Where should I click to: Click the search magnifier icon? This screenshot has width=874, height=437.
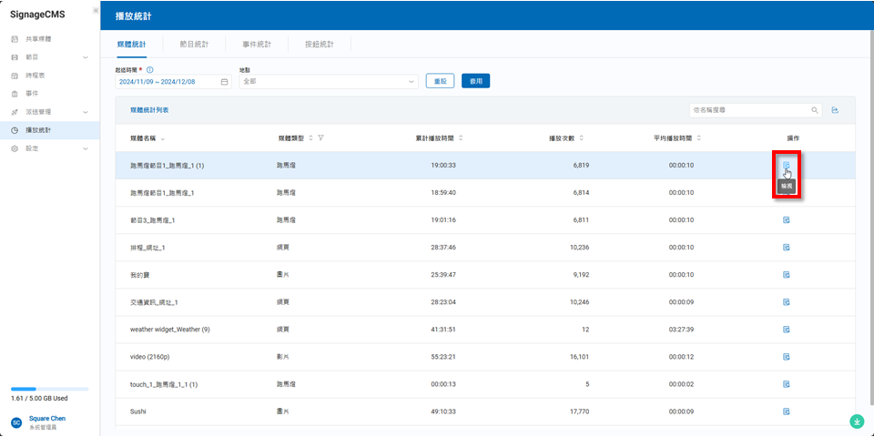(x=814, y=110)
